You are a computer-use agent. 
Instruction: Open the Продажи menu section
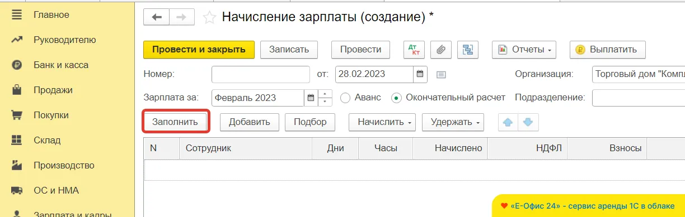(x=53, y=90)
